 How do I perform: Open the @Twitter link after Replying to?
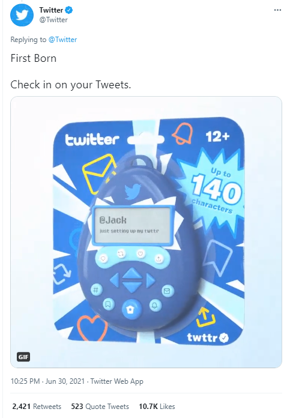[62, 40]
